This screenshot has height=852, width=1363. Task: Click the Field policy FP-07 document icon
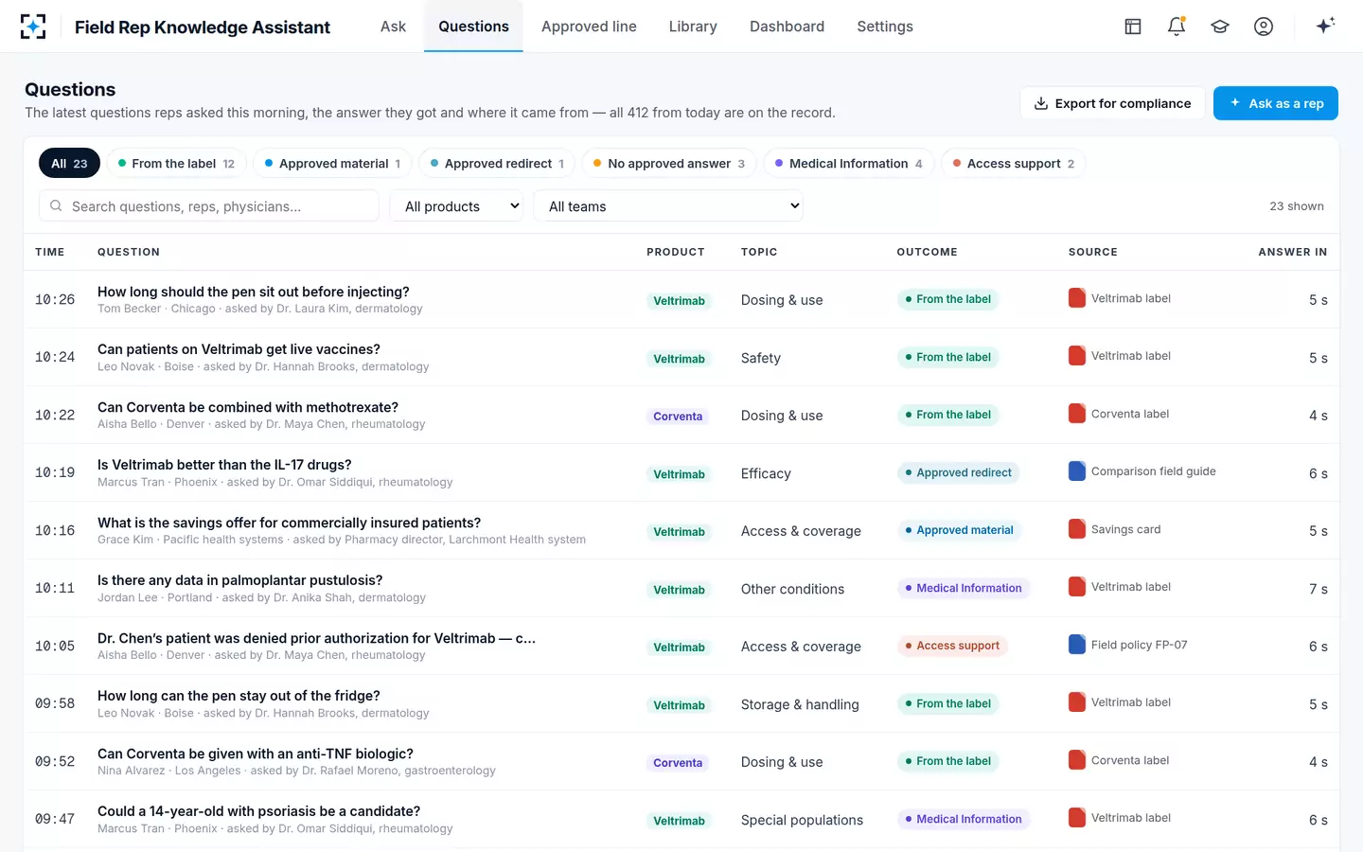pos(1077,645)
